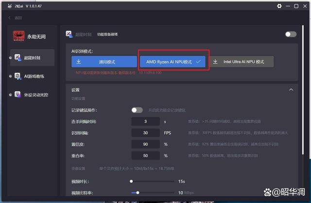Viewport: 311px width, 203px height.
Task: Minimize the 2哈ai window
Action: tap(288, 6)
